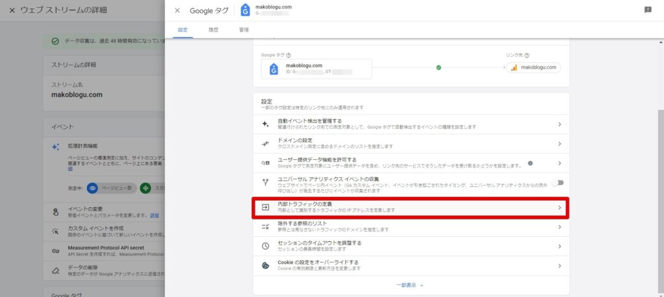The height and width of the screenshot is (297, 664).
Task: Expand chevron on Cookie の設定 row
Action: [560, 266]
